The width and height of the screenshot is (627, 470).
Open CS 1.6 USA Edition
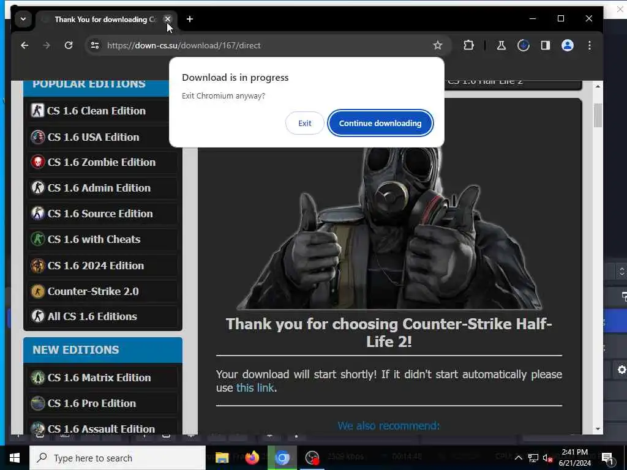click(103, 136)
